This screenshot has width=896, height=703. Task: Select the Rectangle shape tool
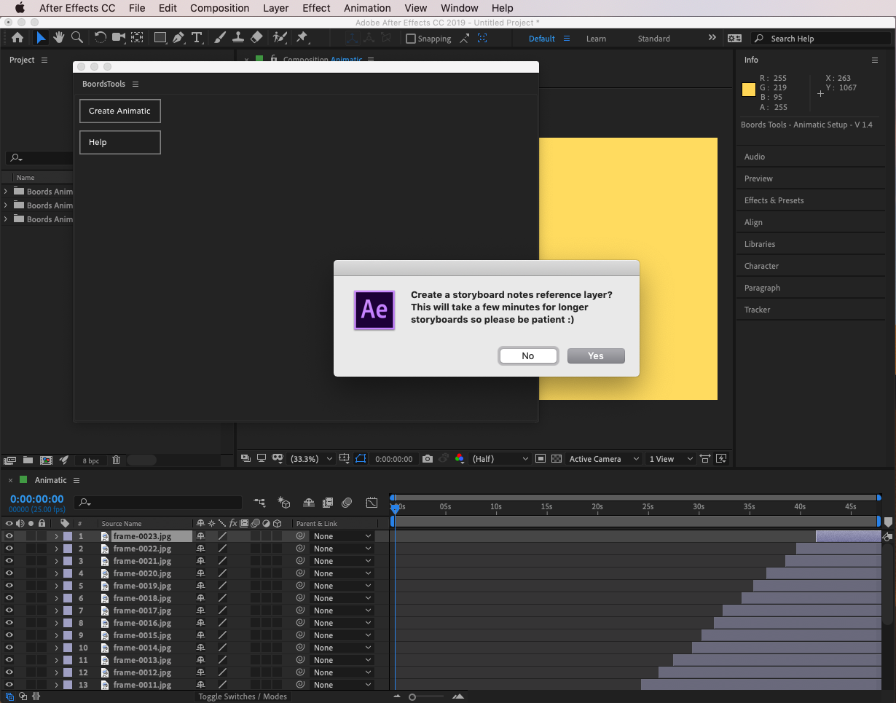(160, 38)
